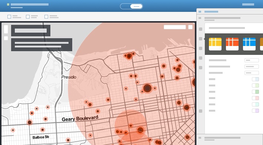Select the yellow basemap thumbnail
Viewport: 263px width, 145px height.
point(215,44)
